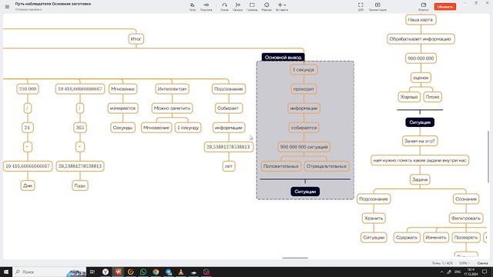Select the 'собирается' node
493x277 pixels.
click(x=304, y=128)
